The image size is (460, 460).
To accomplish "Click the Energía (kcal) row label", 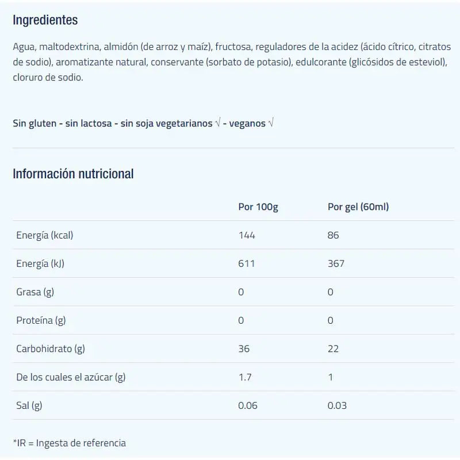I will click(x=45, y=235).
